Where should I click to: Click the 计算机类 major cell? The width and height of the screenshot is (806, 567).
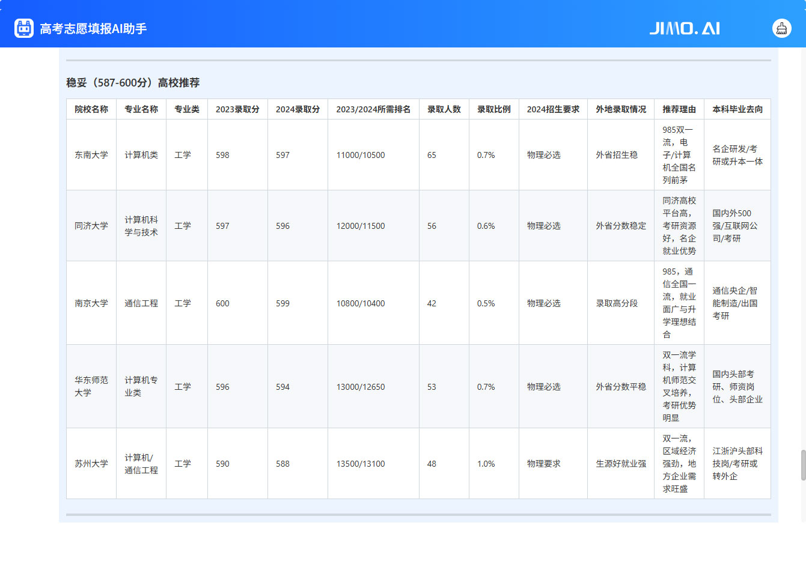click(141, 155)
